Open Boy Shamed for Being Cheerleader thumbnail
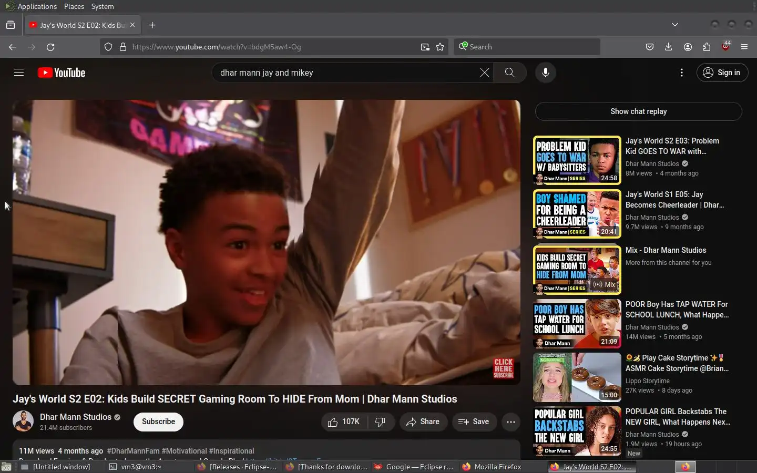 point(577,214)
